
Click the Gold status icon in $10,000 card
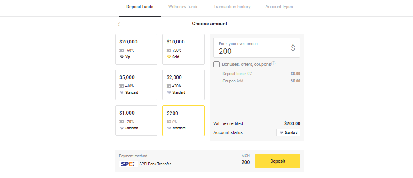coord(169,57)
